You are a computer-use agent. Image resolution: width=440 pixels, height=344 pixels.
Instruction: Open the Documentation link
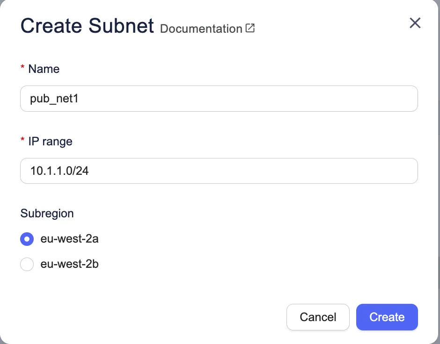click(x=201, y=29)
